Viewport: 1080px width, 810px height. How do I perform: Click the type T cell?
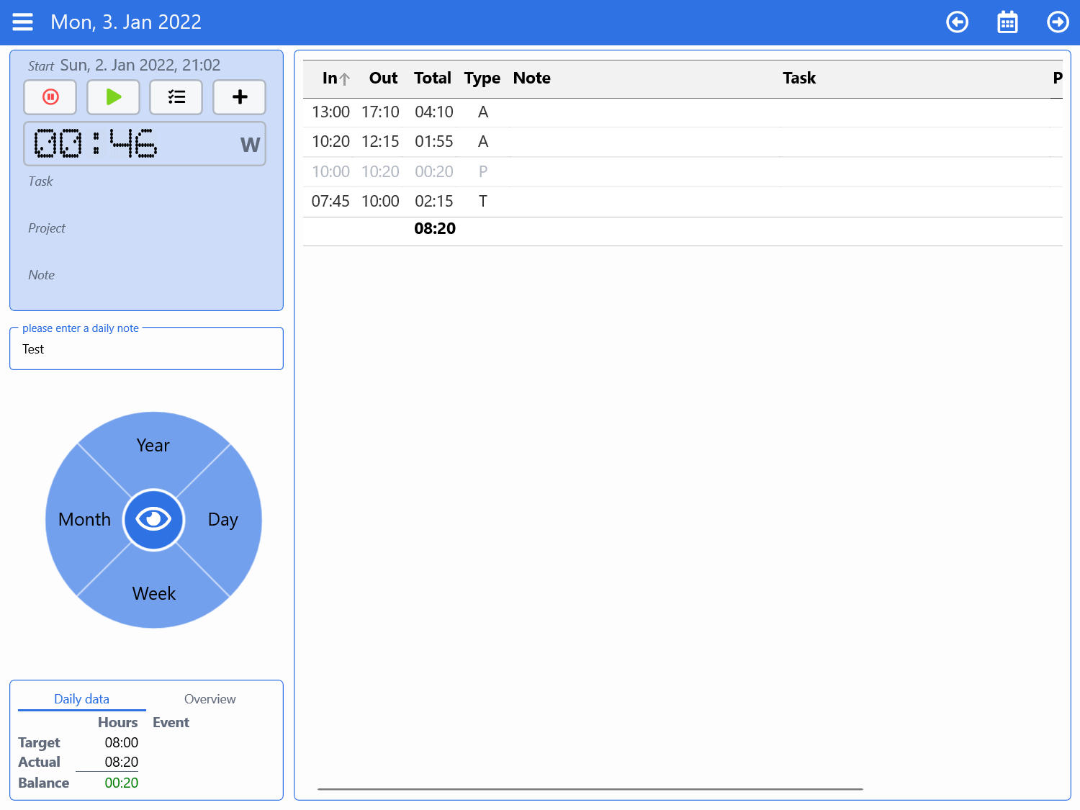(x=483, y=202)
